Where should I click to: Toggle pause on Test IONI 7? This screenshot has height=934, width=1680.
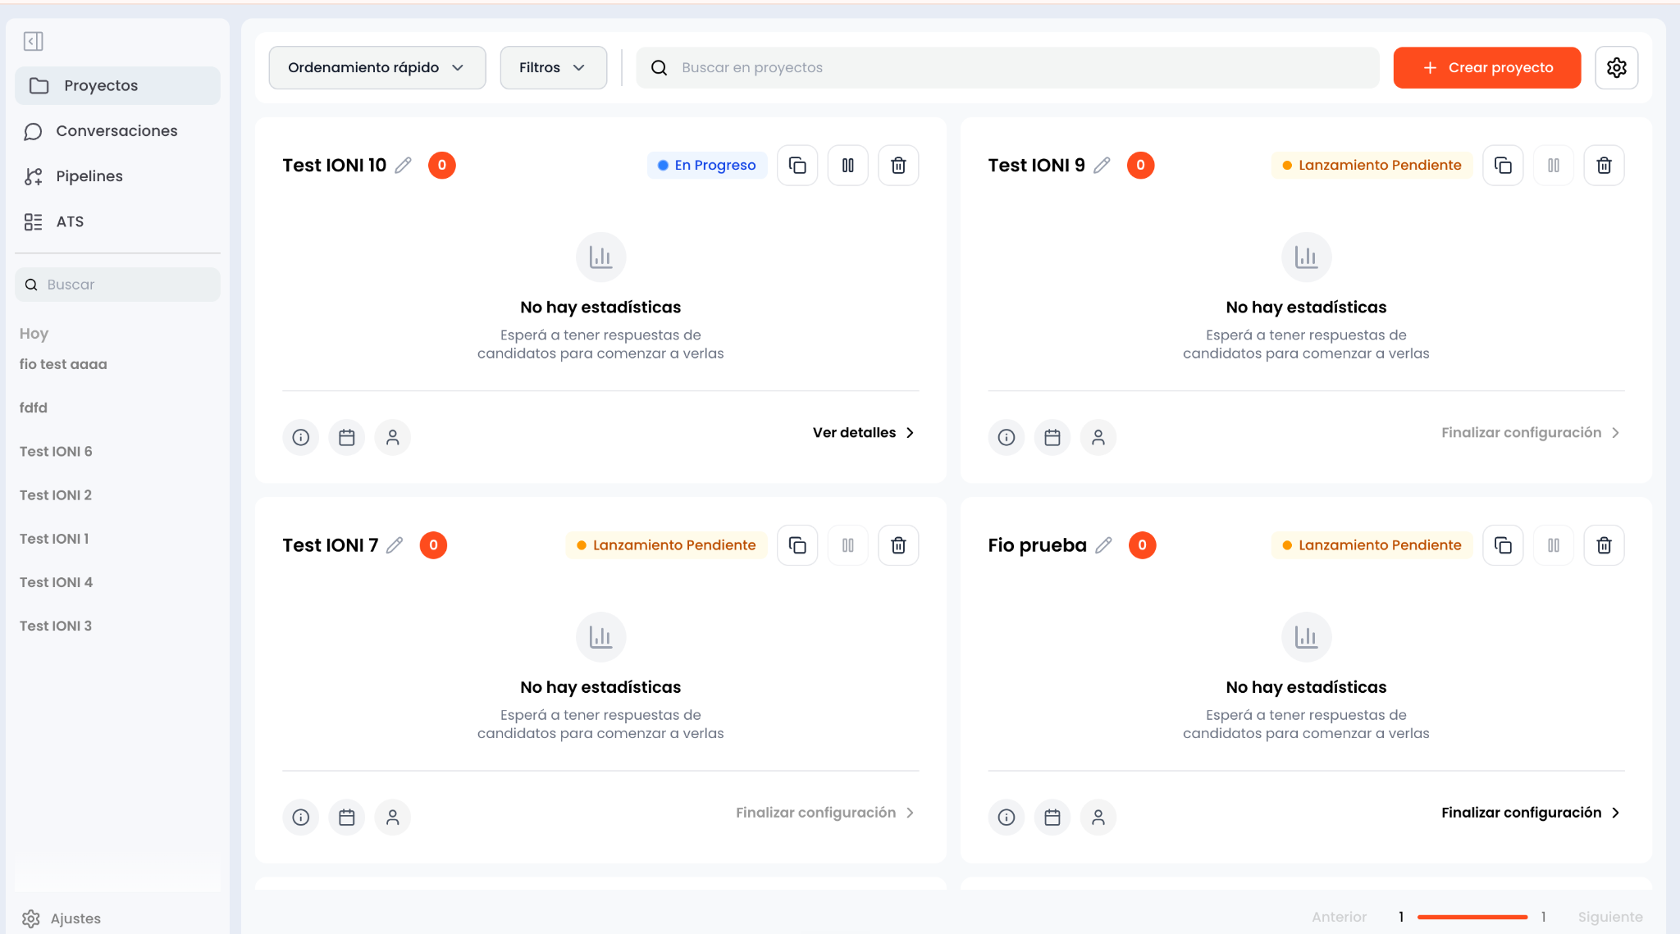click(848, 544)
